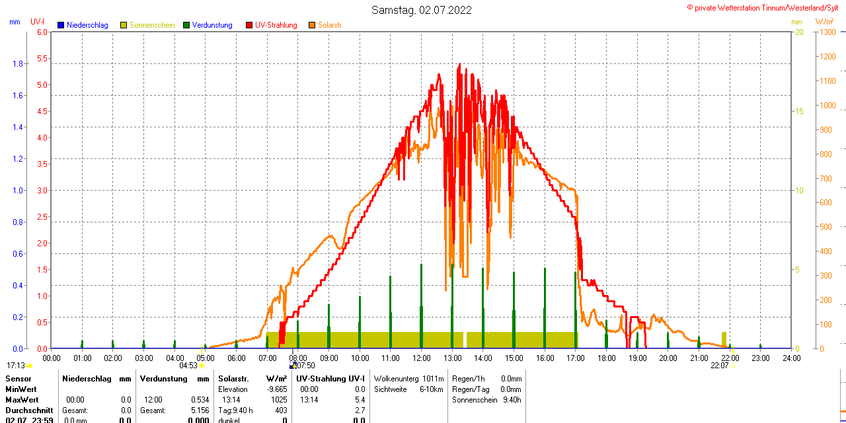Image resolution: width=846 pixels, height=423 pixels.
Task: Click the Solarstr. column header in table
Action: 233,379
